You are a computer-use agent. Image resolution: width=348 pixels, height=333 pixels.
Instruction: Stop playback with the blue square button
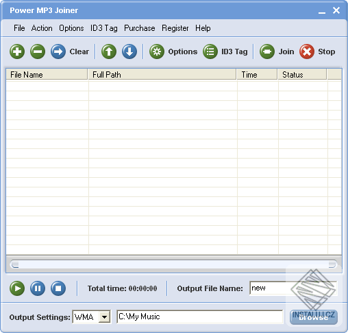coord(58,288)
